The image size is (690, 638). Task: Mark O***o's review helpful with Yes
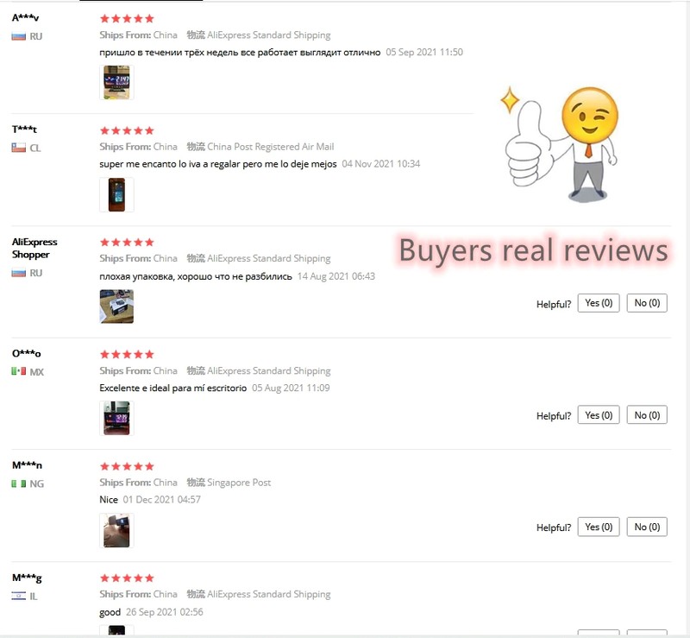click(599, 415)
